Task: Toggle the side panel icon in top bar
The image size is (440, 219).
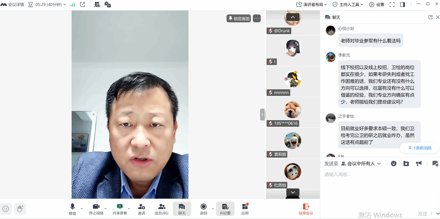Action: pos(403,5)
